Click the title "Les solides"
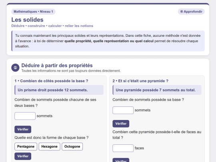 (x=27, y=20)
